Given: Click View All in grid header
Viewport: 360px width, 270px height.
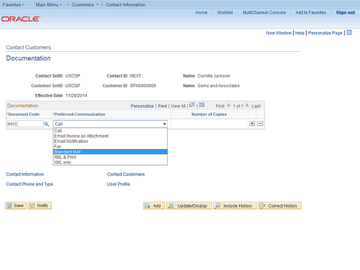Looking at the screenshot, I should click(x=178, y=106).
